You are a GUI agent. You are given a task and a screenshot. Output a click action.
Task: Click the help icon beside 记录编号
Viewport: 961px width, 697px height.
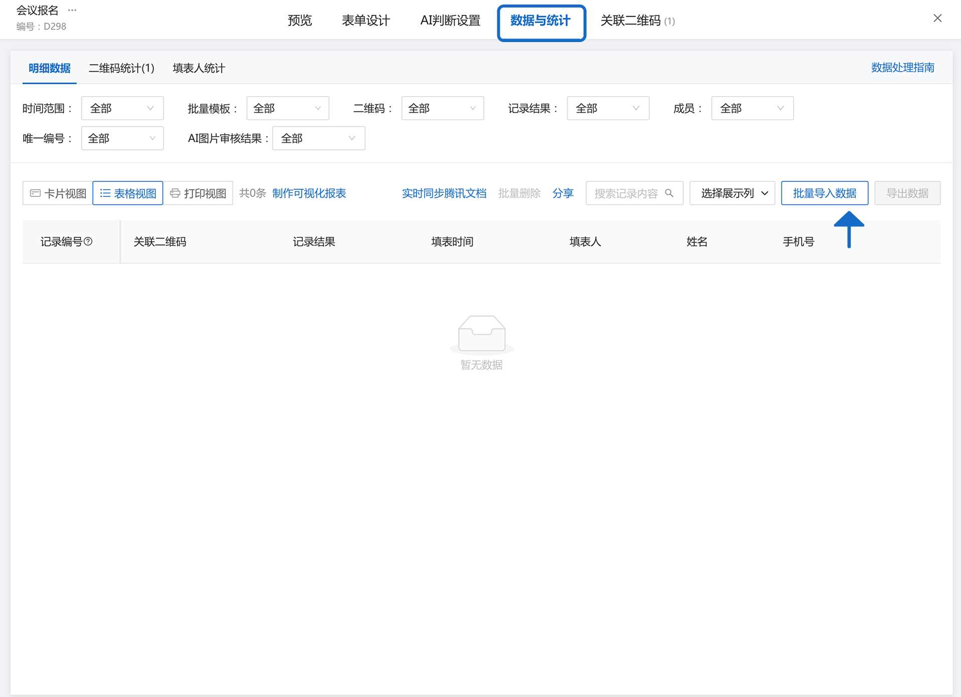[88, 241]
